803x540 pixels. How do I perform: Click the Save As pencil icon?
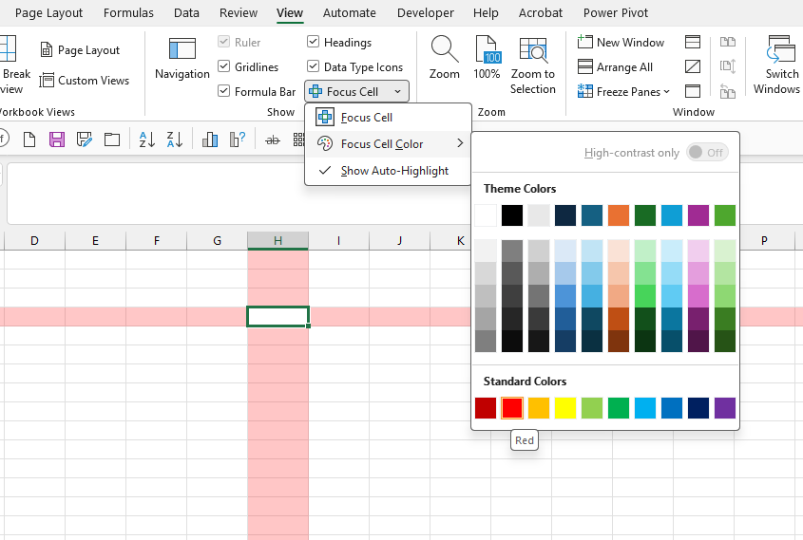pyautogui.click(x=85, y=140)
